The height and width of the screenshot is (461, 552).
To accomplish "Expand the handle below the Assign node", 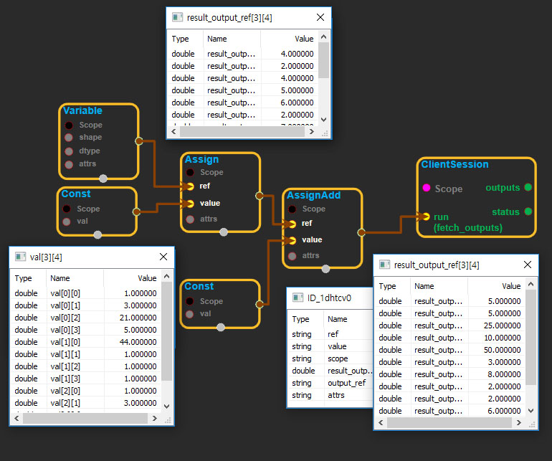I will tap(224, 232).
